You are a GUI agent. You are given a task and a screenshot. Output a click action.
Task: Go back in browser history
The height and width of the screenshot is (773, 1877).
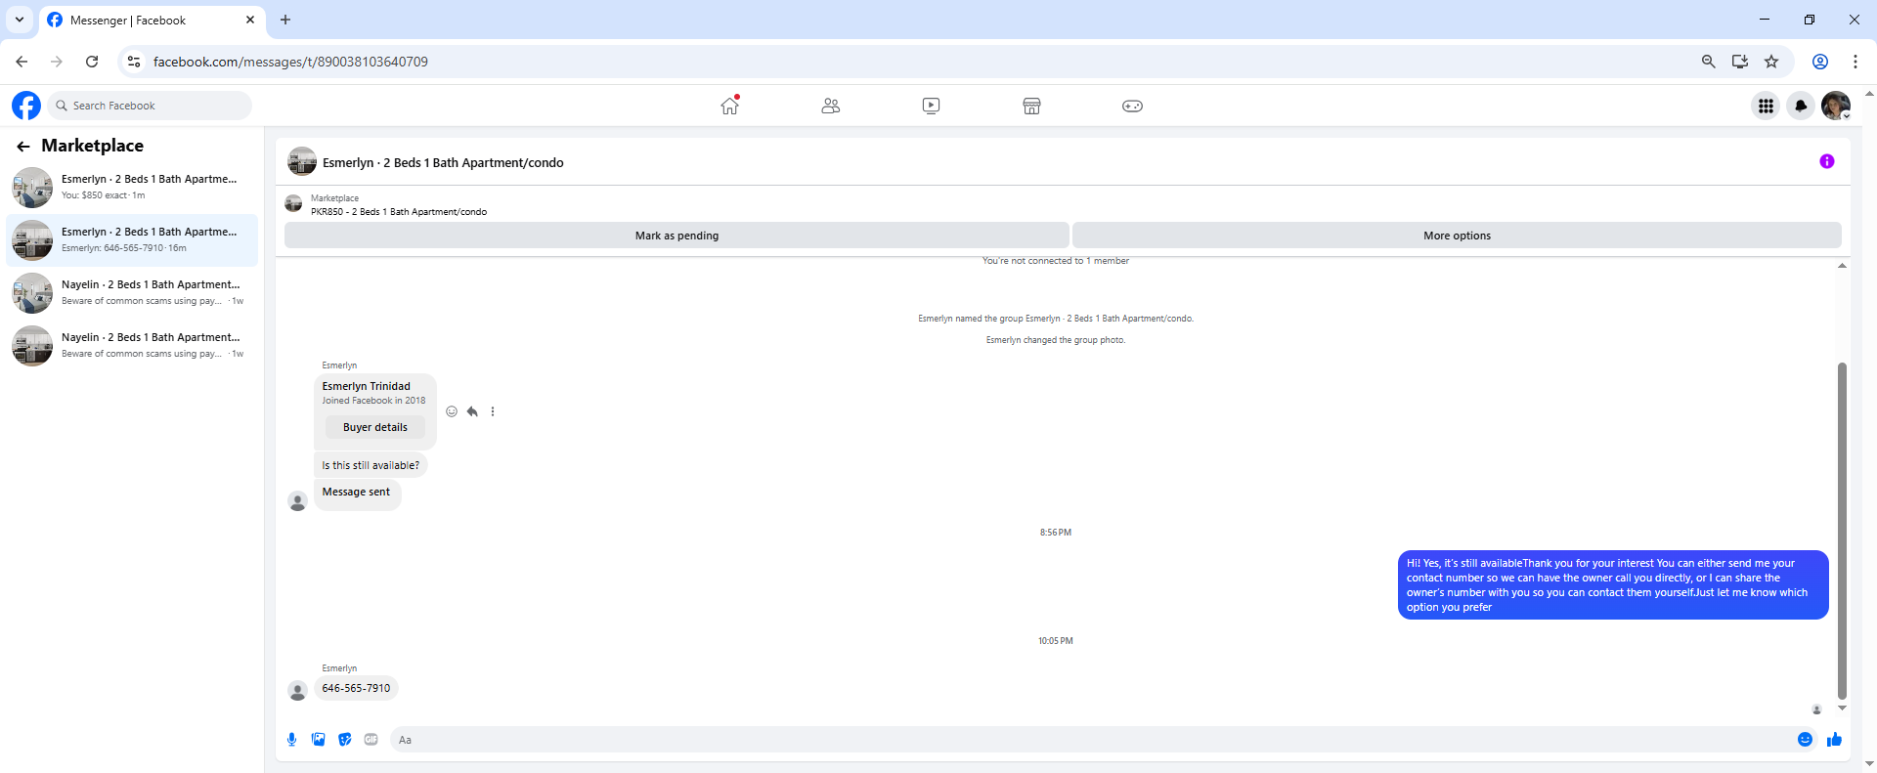point(22,62)
